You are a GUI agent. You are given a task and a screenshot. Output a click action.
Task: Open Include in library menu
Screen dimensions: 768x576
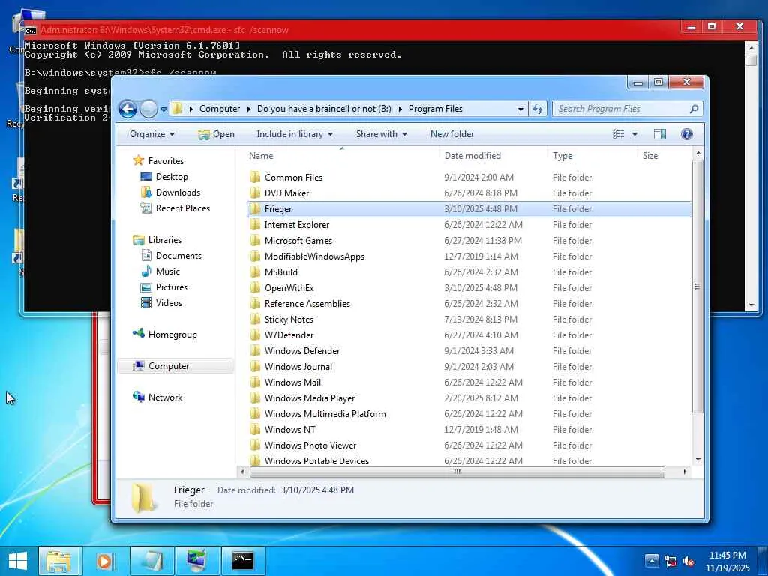point(294,134)
